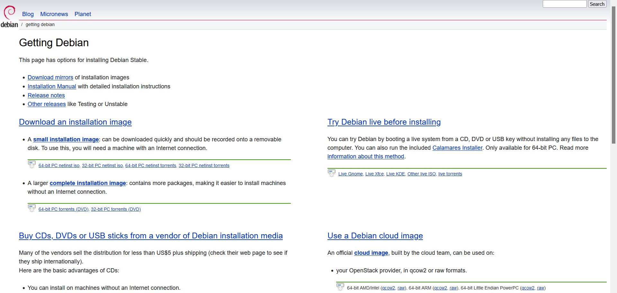Click the 'Getting Debian' page title
Viewport: 617px width, 293px height.
click(x=54, y=43)
